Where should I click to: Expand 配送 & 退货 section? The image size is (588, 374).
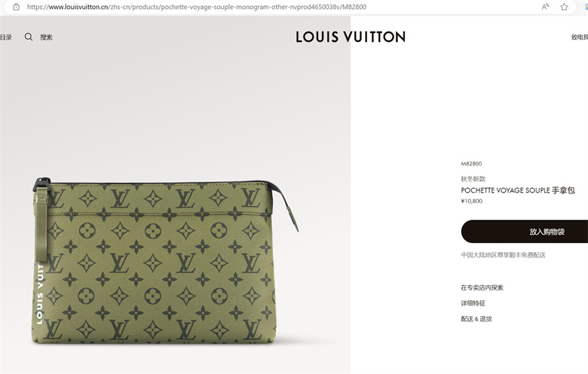tap(476, 319)
